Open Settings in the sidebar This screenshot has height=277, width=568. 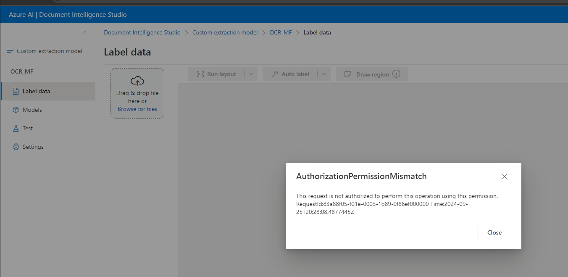(48, 147)
